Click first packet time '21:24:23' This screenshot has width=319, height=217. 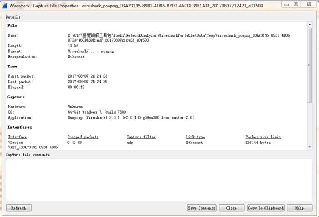(x=99, y=76)
